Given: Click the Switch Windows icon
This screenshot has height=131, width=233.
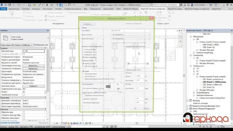Looking at the screenshot, I should point(70,5).
